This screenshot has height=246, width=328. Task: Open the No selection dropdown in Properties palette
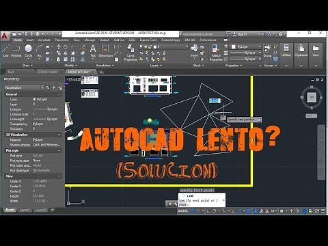point(24,87)
